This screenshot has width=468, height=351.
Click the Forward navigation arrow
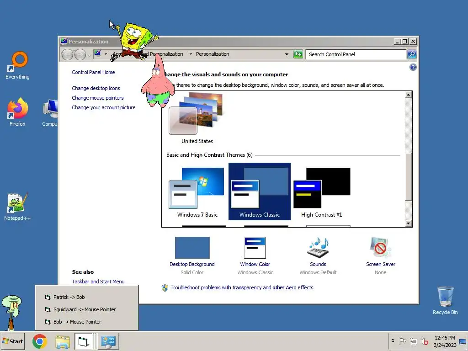(80, 55)
